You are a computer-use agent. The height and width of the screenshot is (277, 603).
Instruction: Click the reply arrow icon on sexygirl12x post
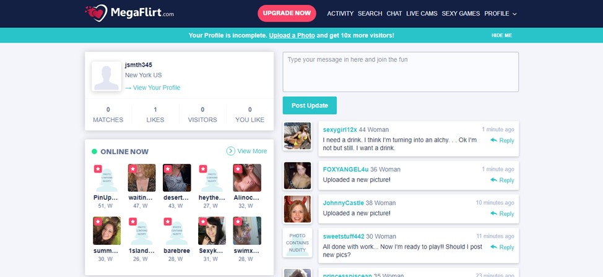(x=494, y=140)
